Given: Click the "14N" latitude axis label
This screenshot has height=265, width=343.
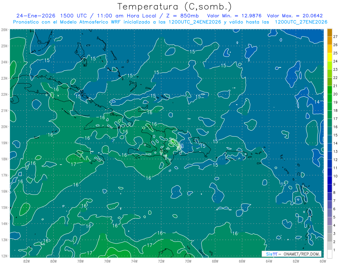Looking at the screenshot, I should coord(4,224).
